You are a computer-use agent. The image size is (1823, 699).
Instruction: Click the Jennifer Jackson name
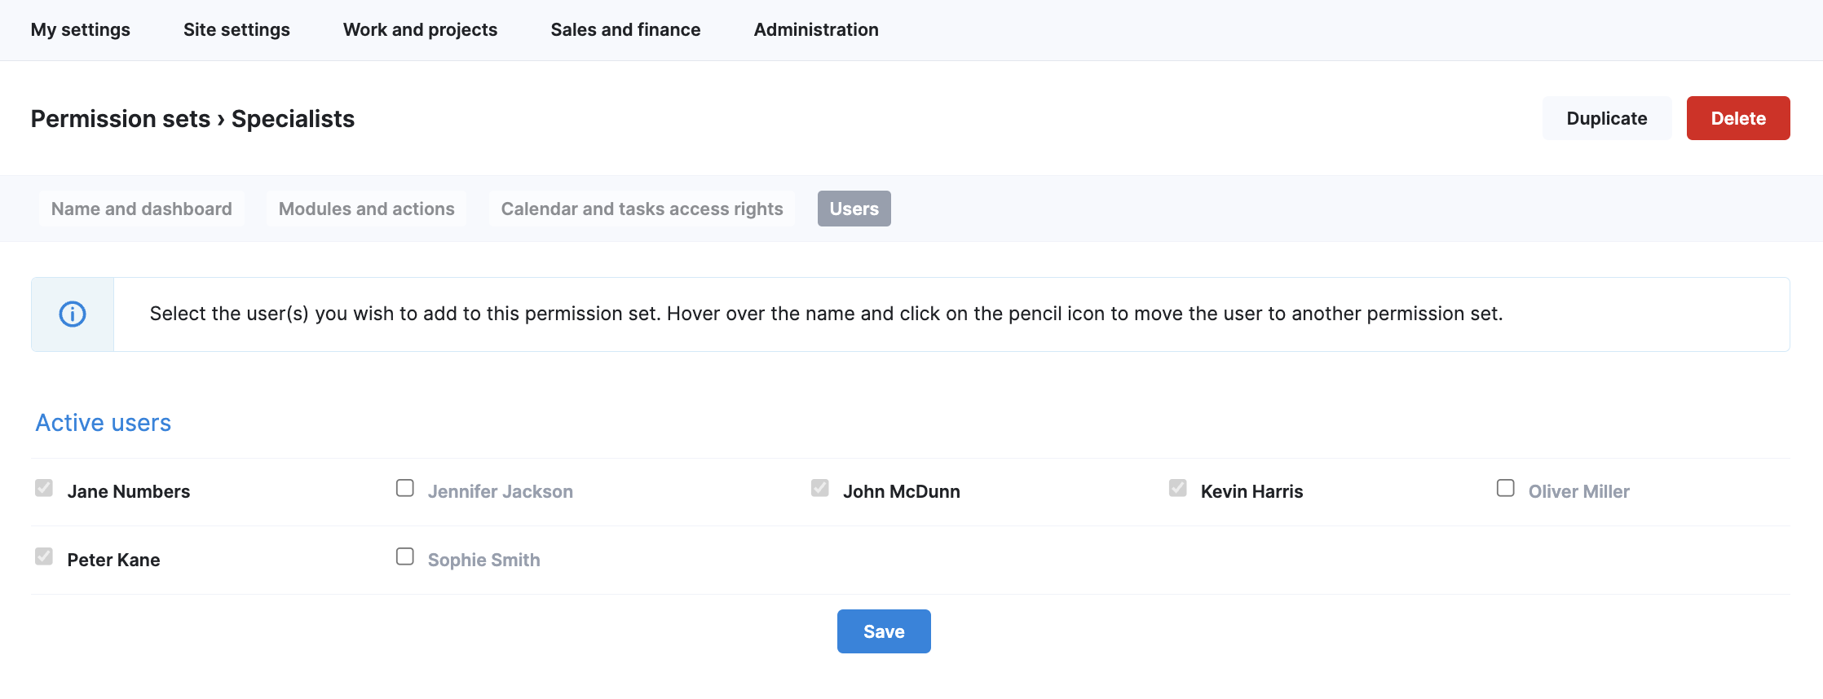[501, 491]
